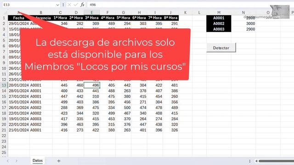Select column G header
This screenshot has width=294, height=165.
coord(124,12)
